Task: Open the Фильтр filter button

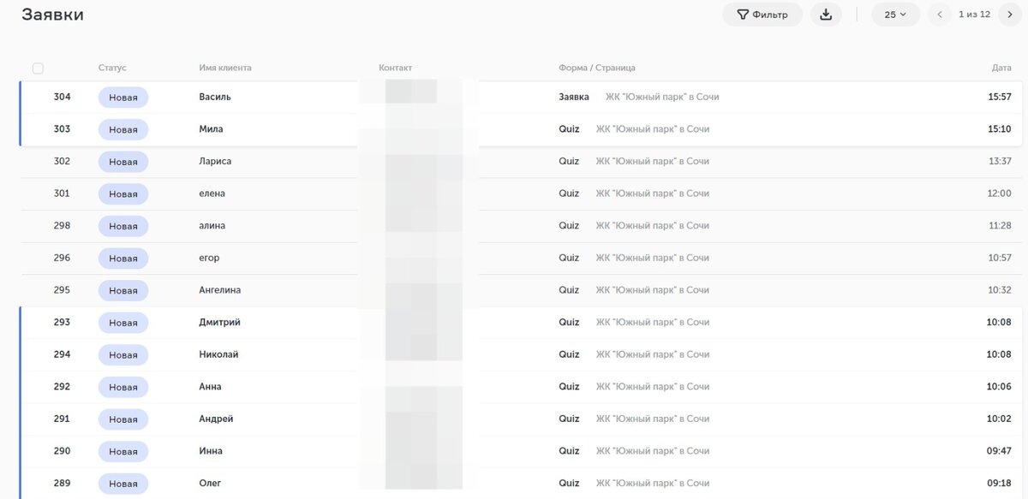Action: (x=762, y=15)
